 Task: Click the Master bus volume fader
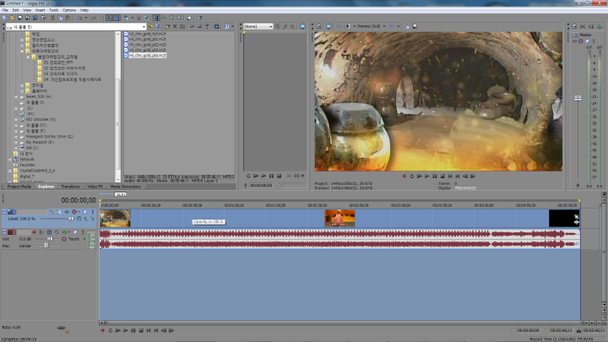click(x=578, y=98)
